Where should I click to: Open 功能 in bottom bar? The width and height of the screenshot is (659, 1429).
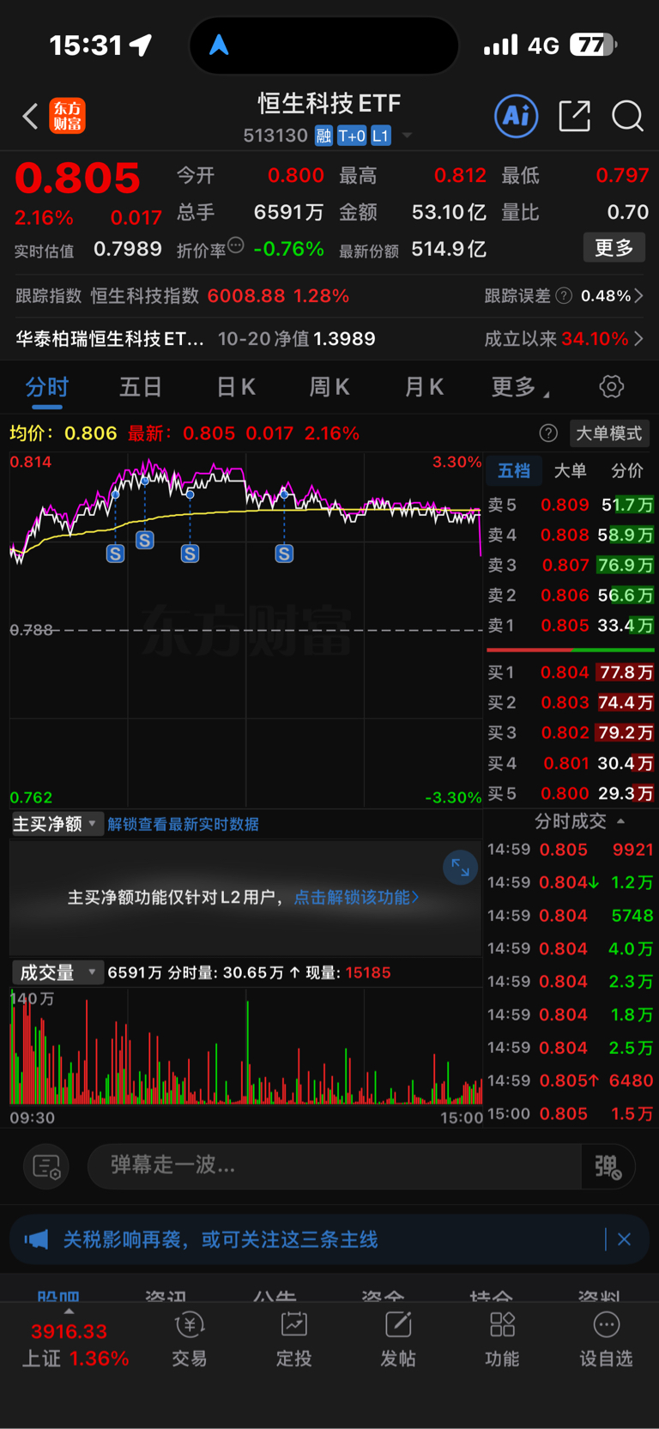[x=502, y=1339]
